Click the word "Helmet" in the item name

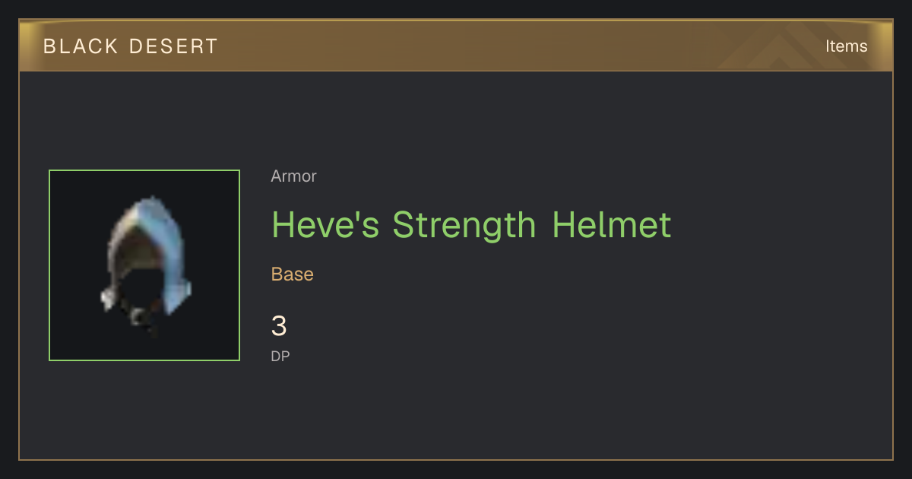click(x=612, y=225)
